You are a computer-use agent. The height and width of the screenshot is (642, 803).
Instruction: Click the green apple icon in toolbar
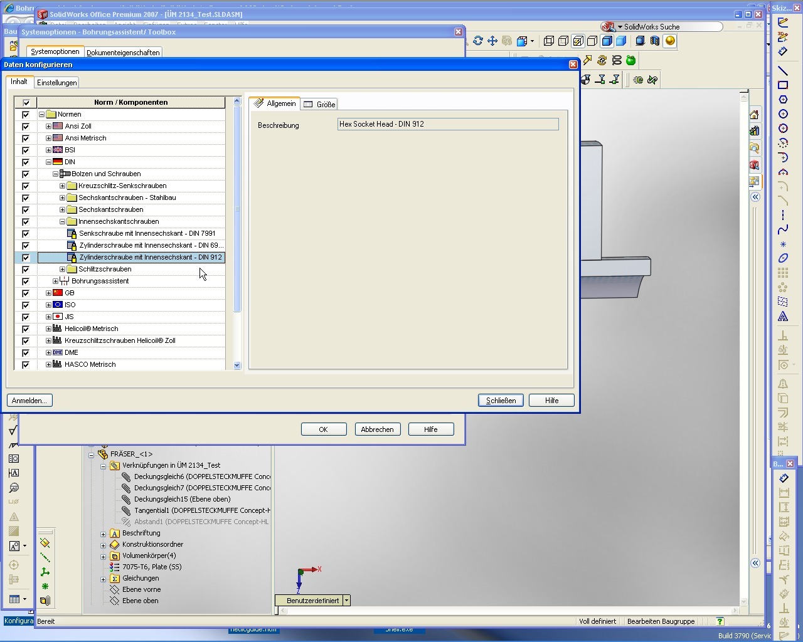click(631, 60)
